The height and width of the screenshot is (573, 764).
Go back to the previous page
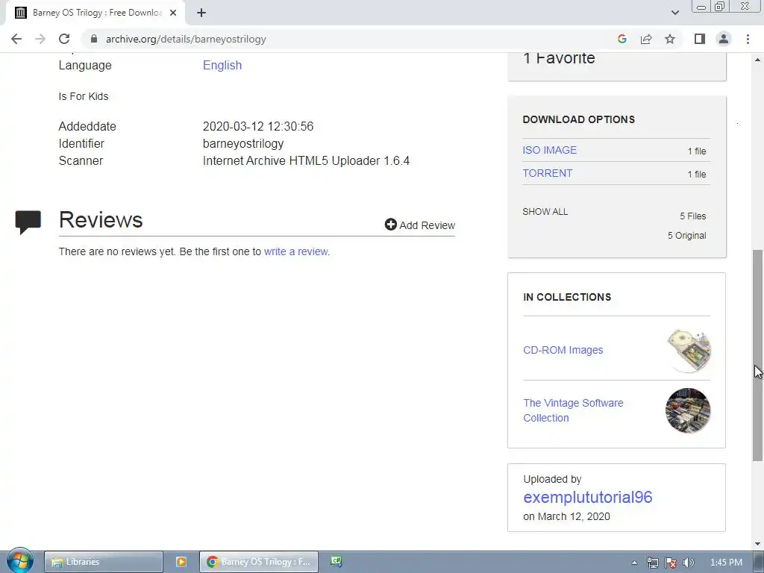coord(16,39)
